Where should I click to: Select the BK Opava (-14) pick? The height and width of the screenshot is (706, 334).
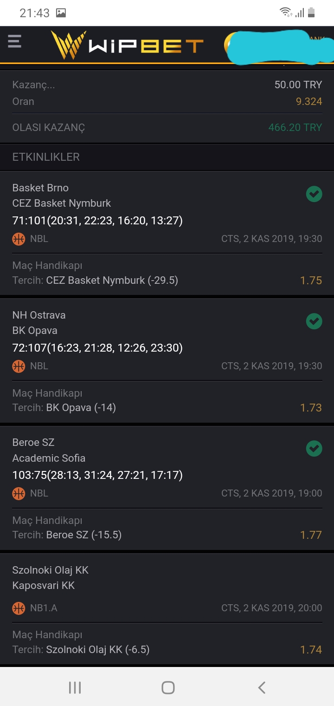pos(81,407)
